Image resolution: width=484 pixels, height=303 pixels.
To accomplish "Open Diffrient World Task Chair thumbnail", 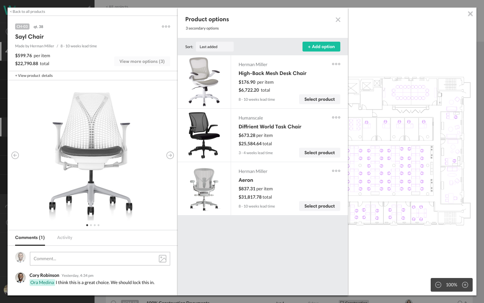I will click(204, 135).
